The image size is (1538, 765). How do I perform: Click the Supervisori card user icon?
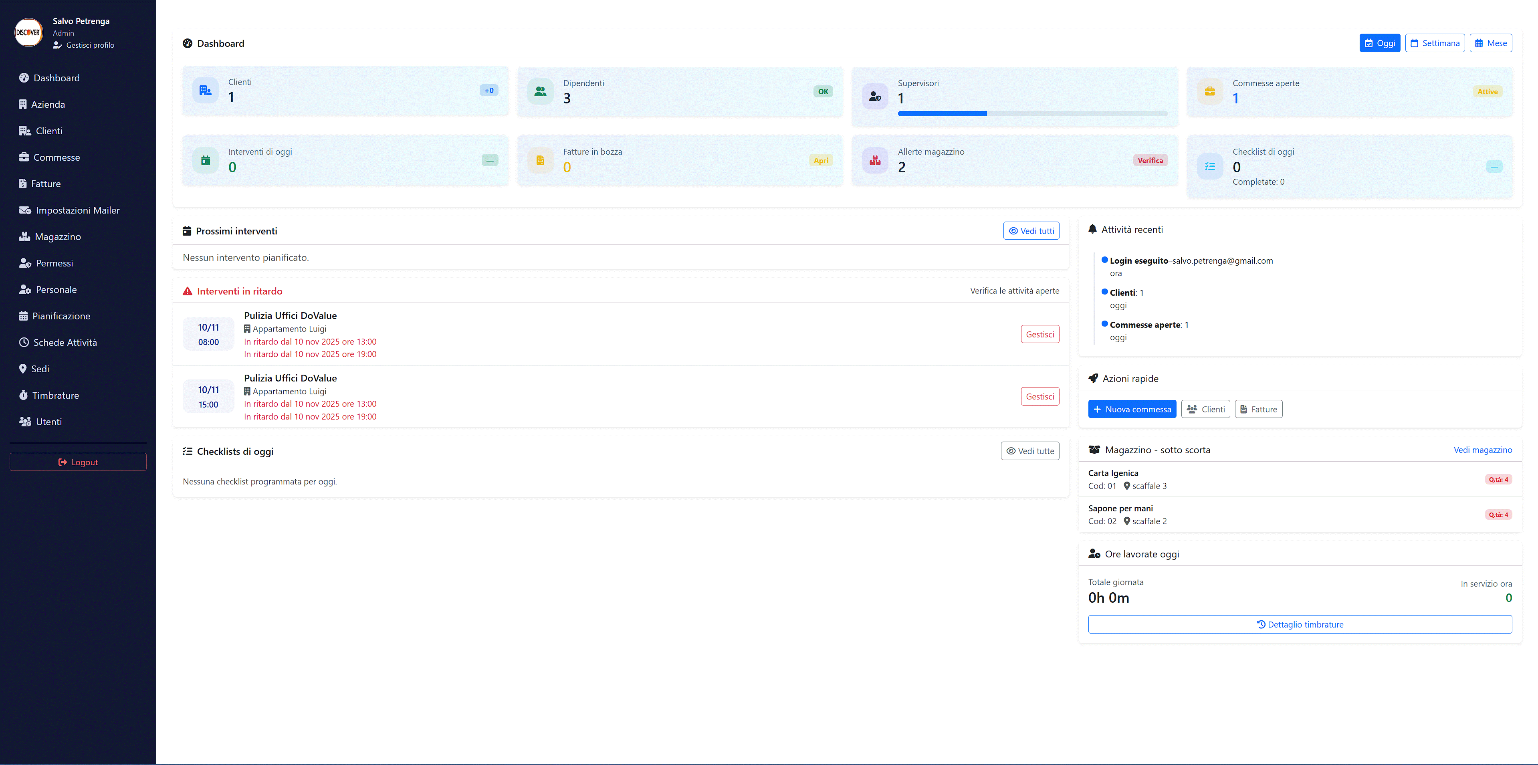(875, 96)
